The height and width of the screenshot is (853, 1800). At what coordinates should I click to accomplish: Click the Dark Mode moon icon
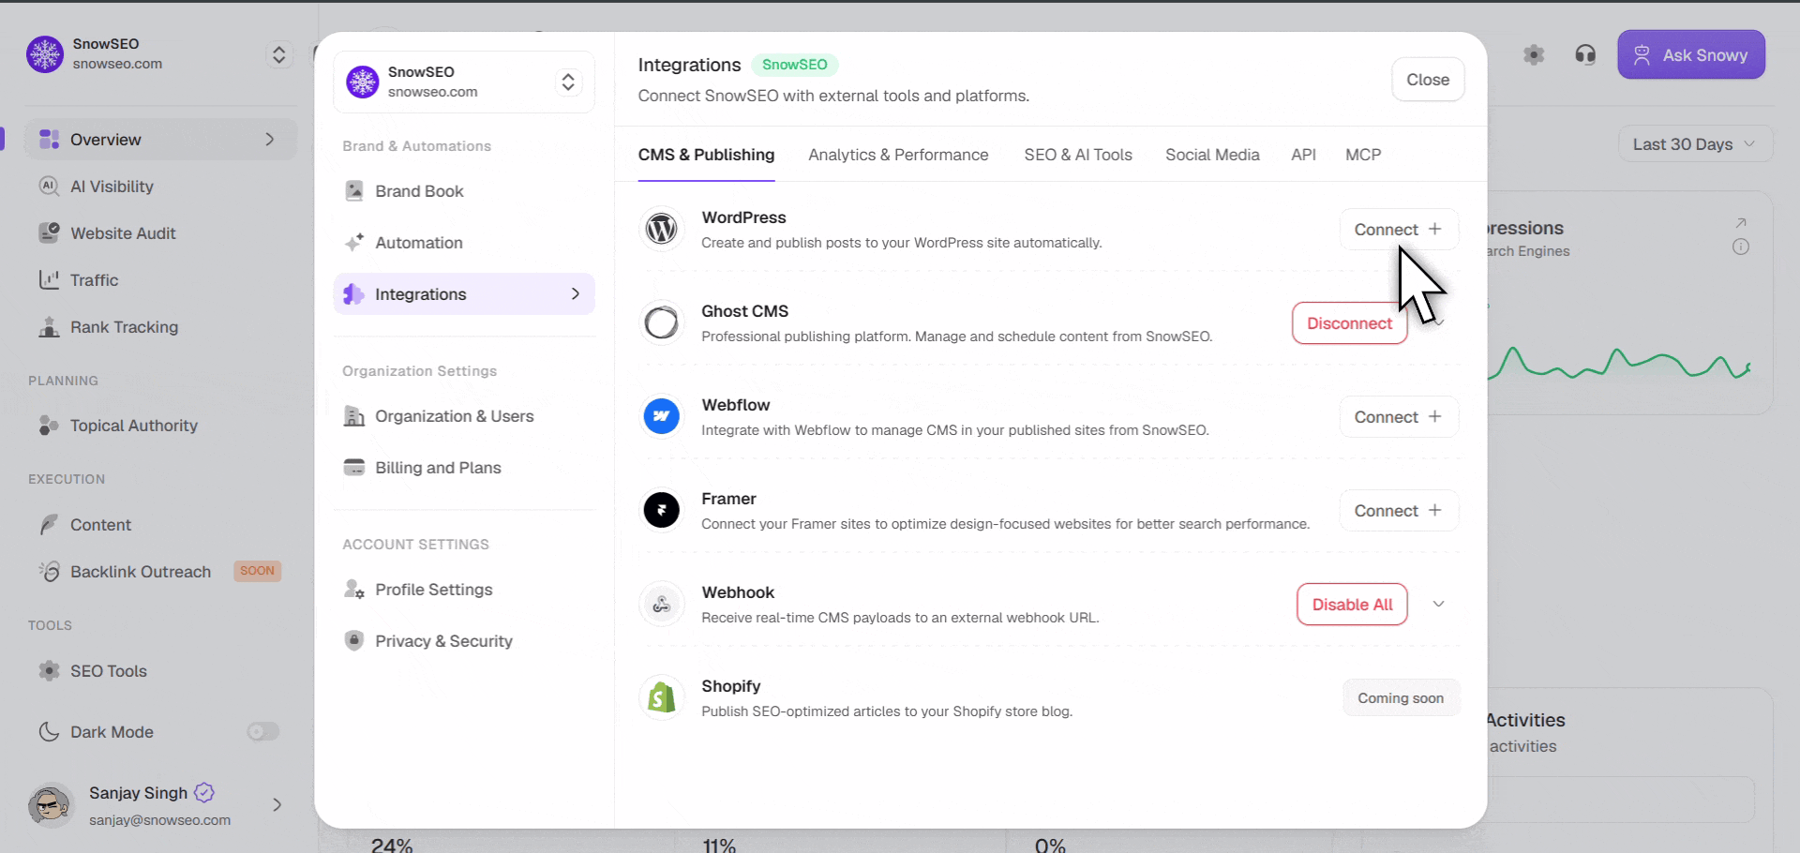click(x=49, y=732)
